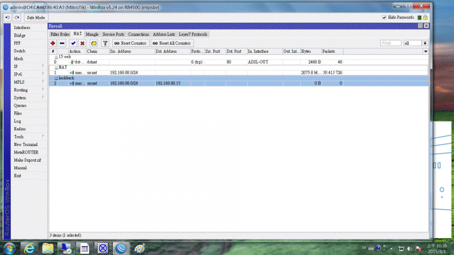This screenshot has height=255, width=454.
Task: Open column selector dropdown arrow in table header
Action: coord(426,52)
